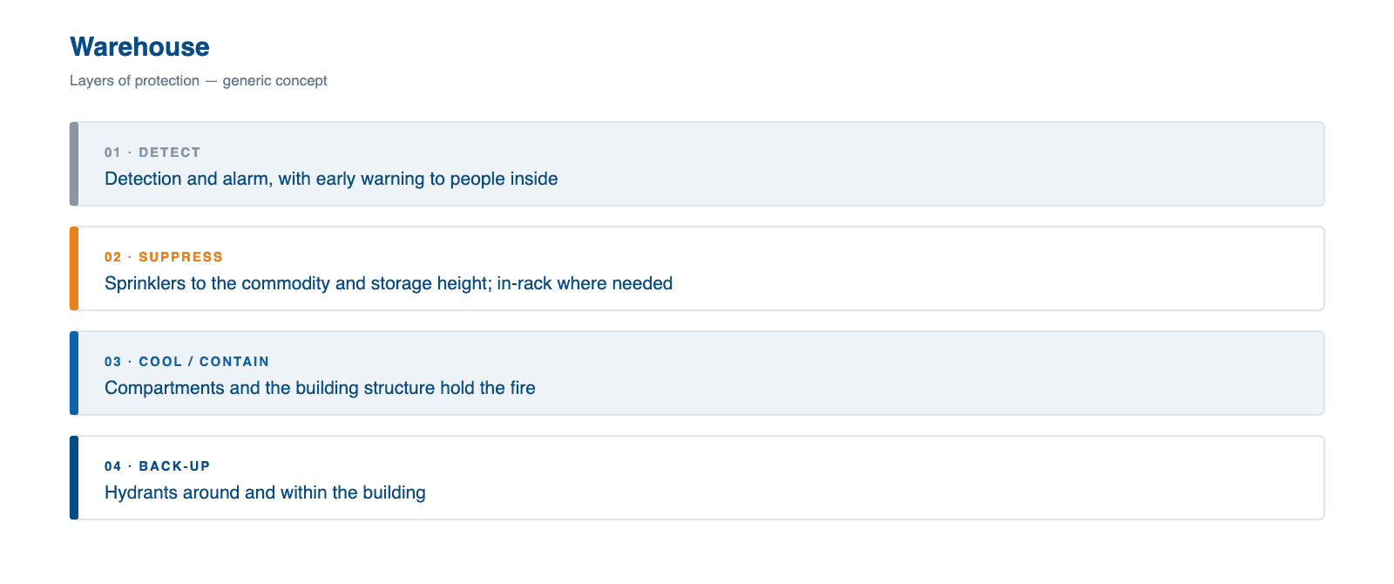Click the generic concept subtitle phrase

click(x=275, y=80)
